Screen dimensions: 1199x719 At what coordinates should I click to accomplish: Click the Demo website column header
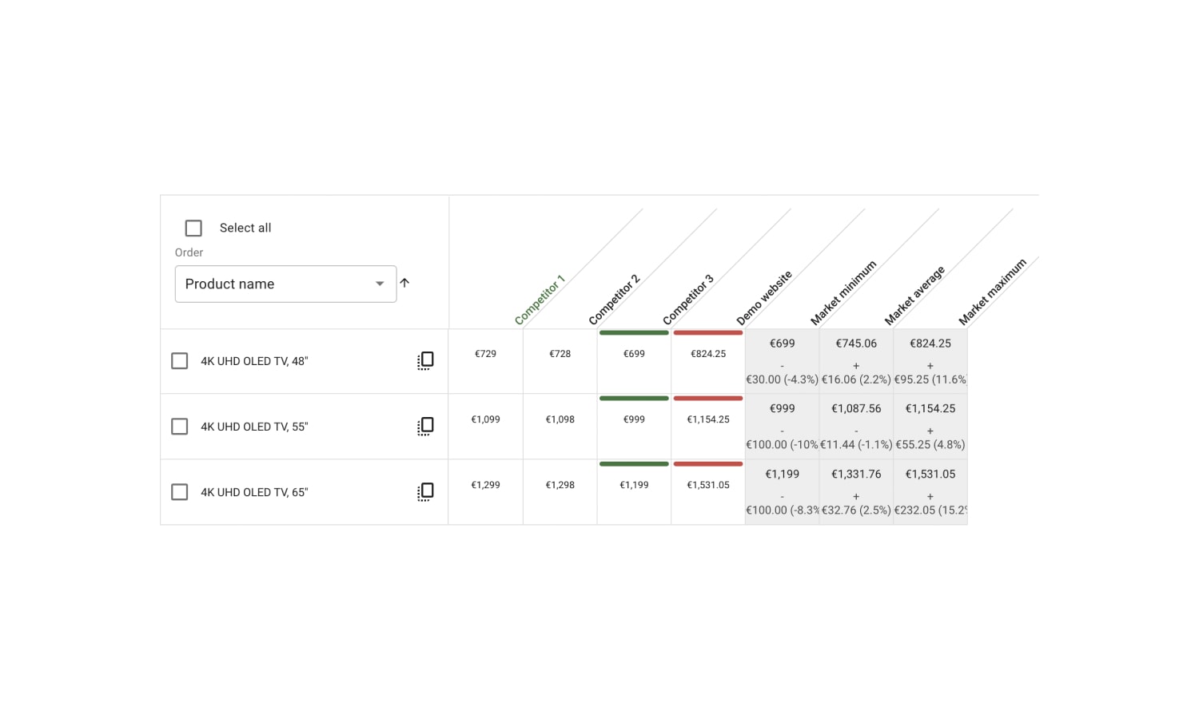point(764,297)
